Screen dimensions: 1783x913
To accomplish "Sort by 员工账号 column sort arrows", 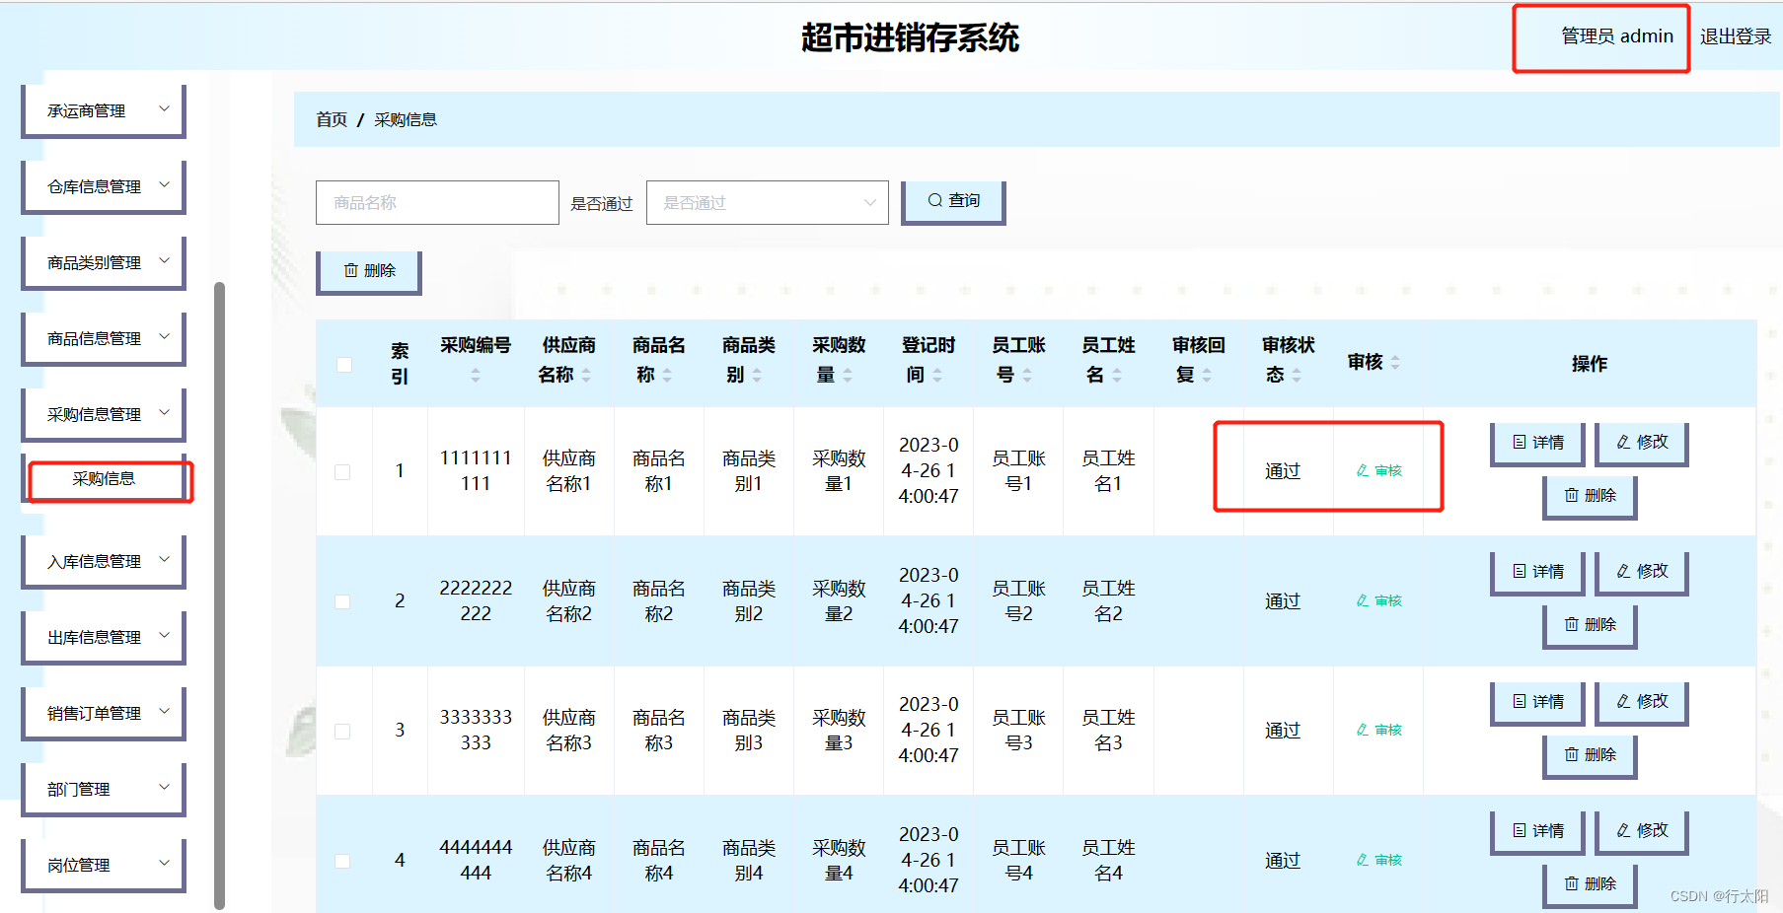I will point(1027,376).
